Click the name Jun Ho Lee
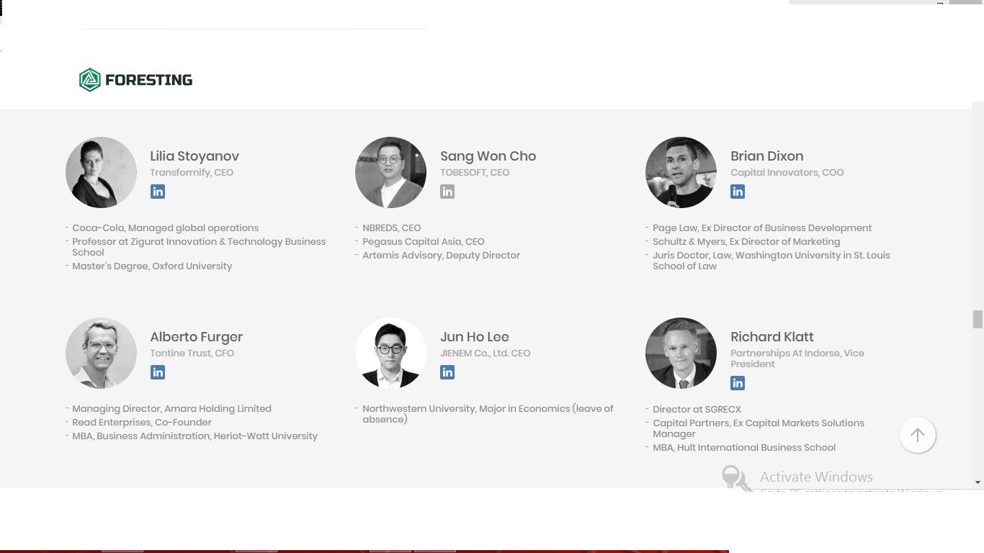984x553 pixels. coord(475,337)
